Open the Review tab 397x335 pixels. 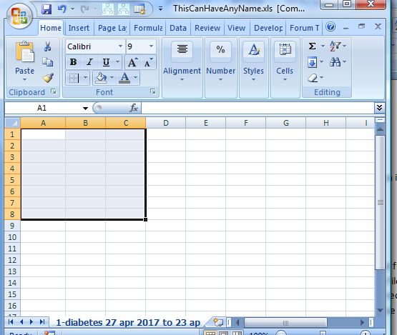207,28
